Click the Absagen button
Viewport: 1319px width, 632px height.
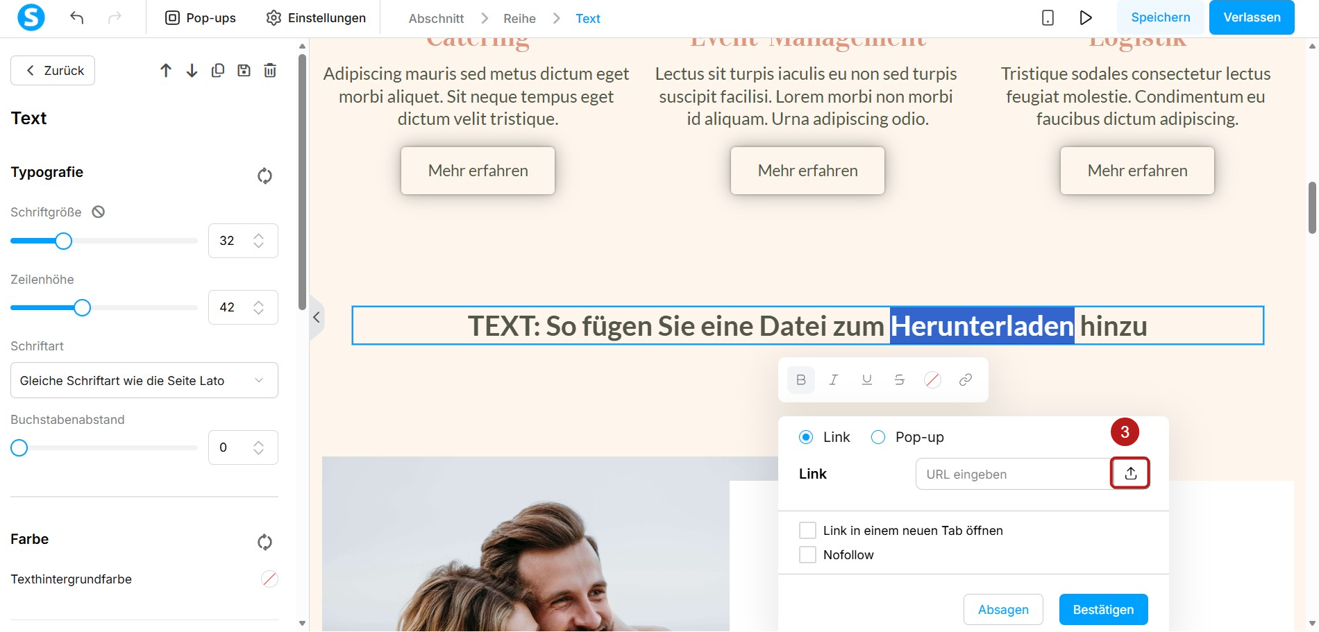(1003, 609)
